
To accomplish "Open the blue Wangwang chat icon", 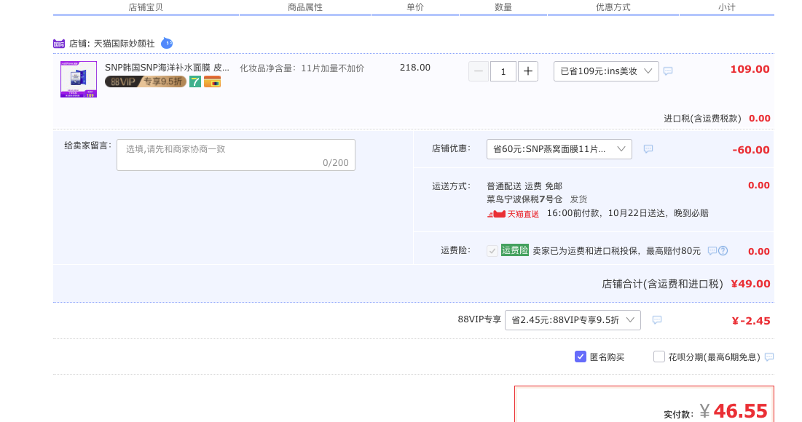I will pos(167,44).
